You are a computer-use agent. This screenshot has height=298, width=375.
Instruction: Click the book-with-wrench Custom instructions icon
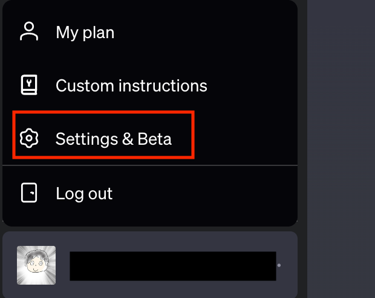(x=29, y=85)
